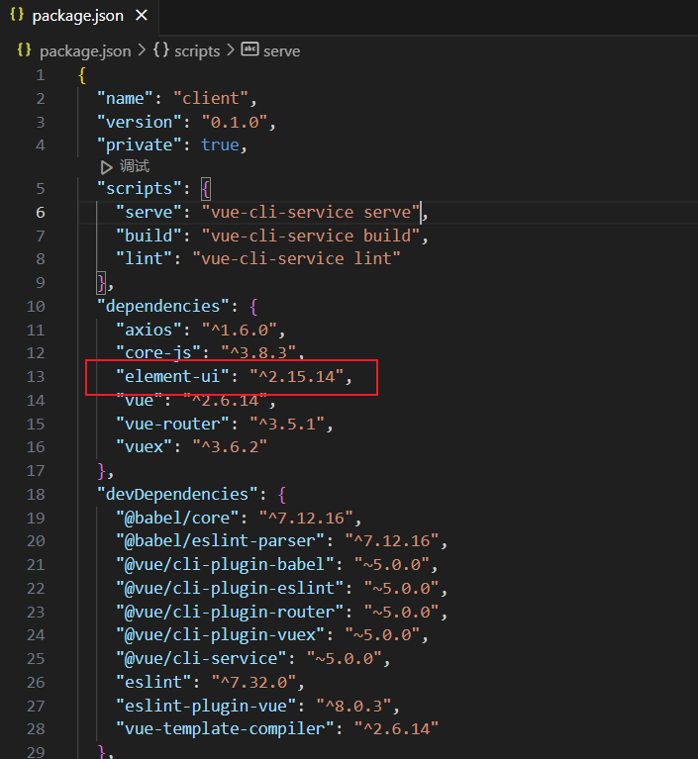Open the package.json breadcrumb label
The width and height of the screenshot is (698, 759).
pos(85,50)
